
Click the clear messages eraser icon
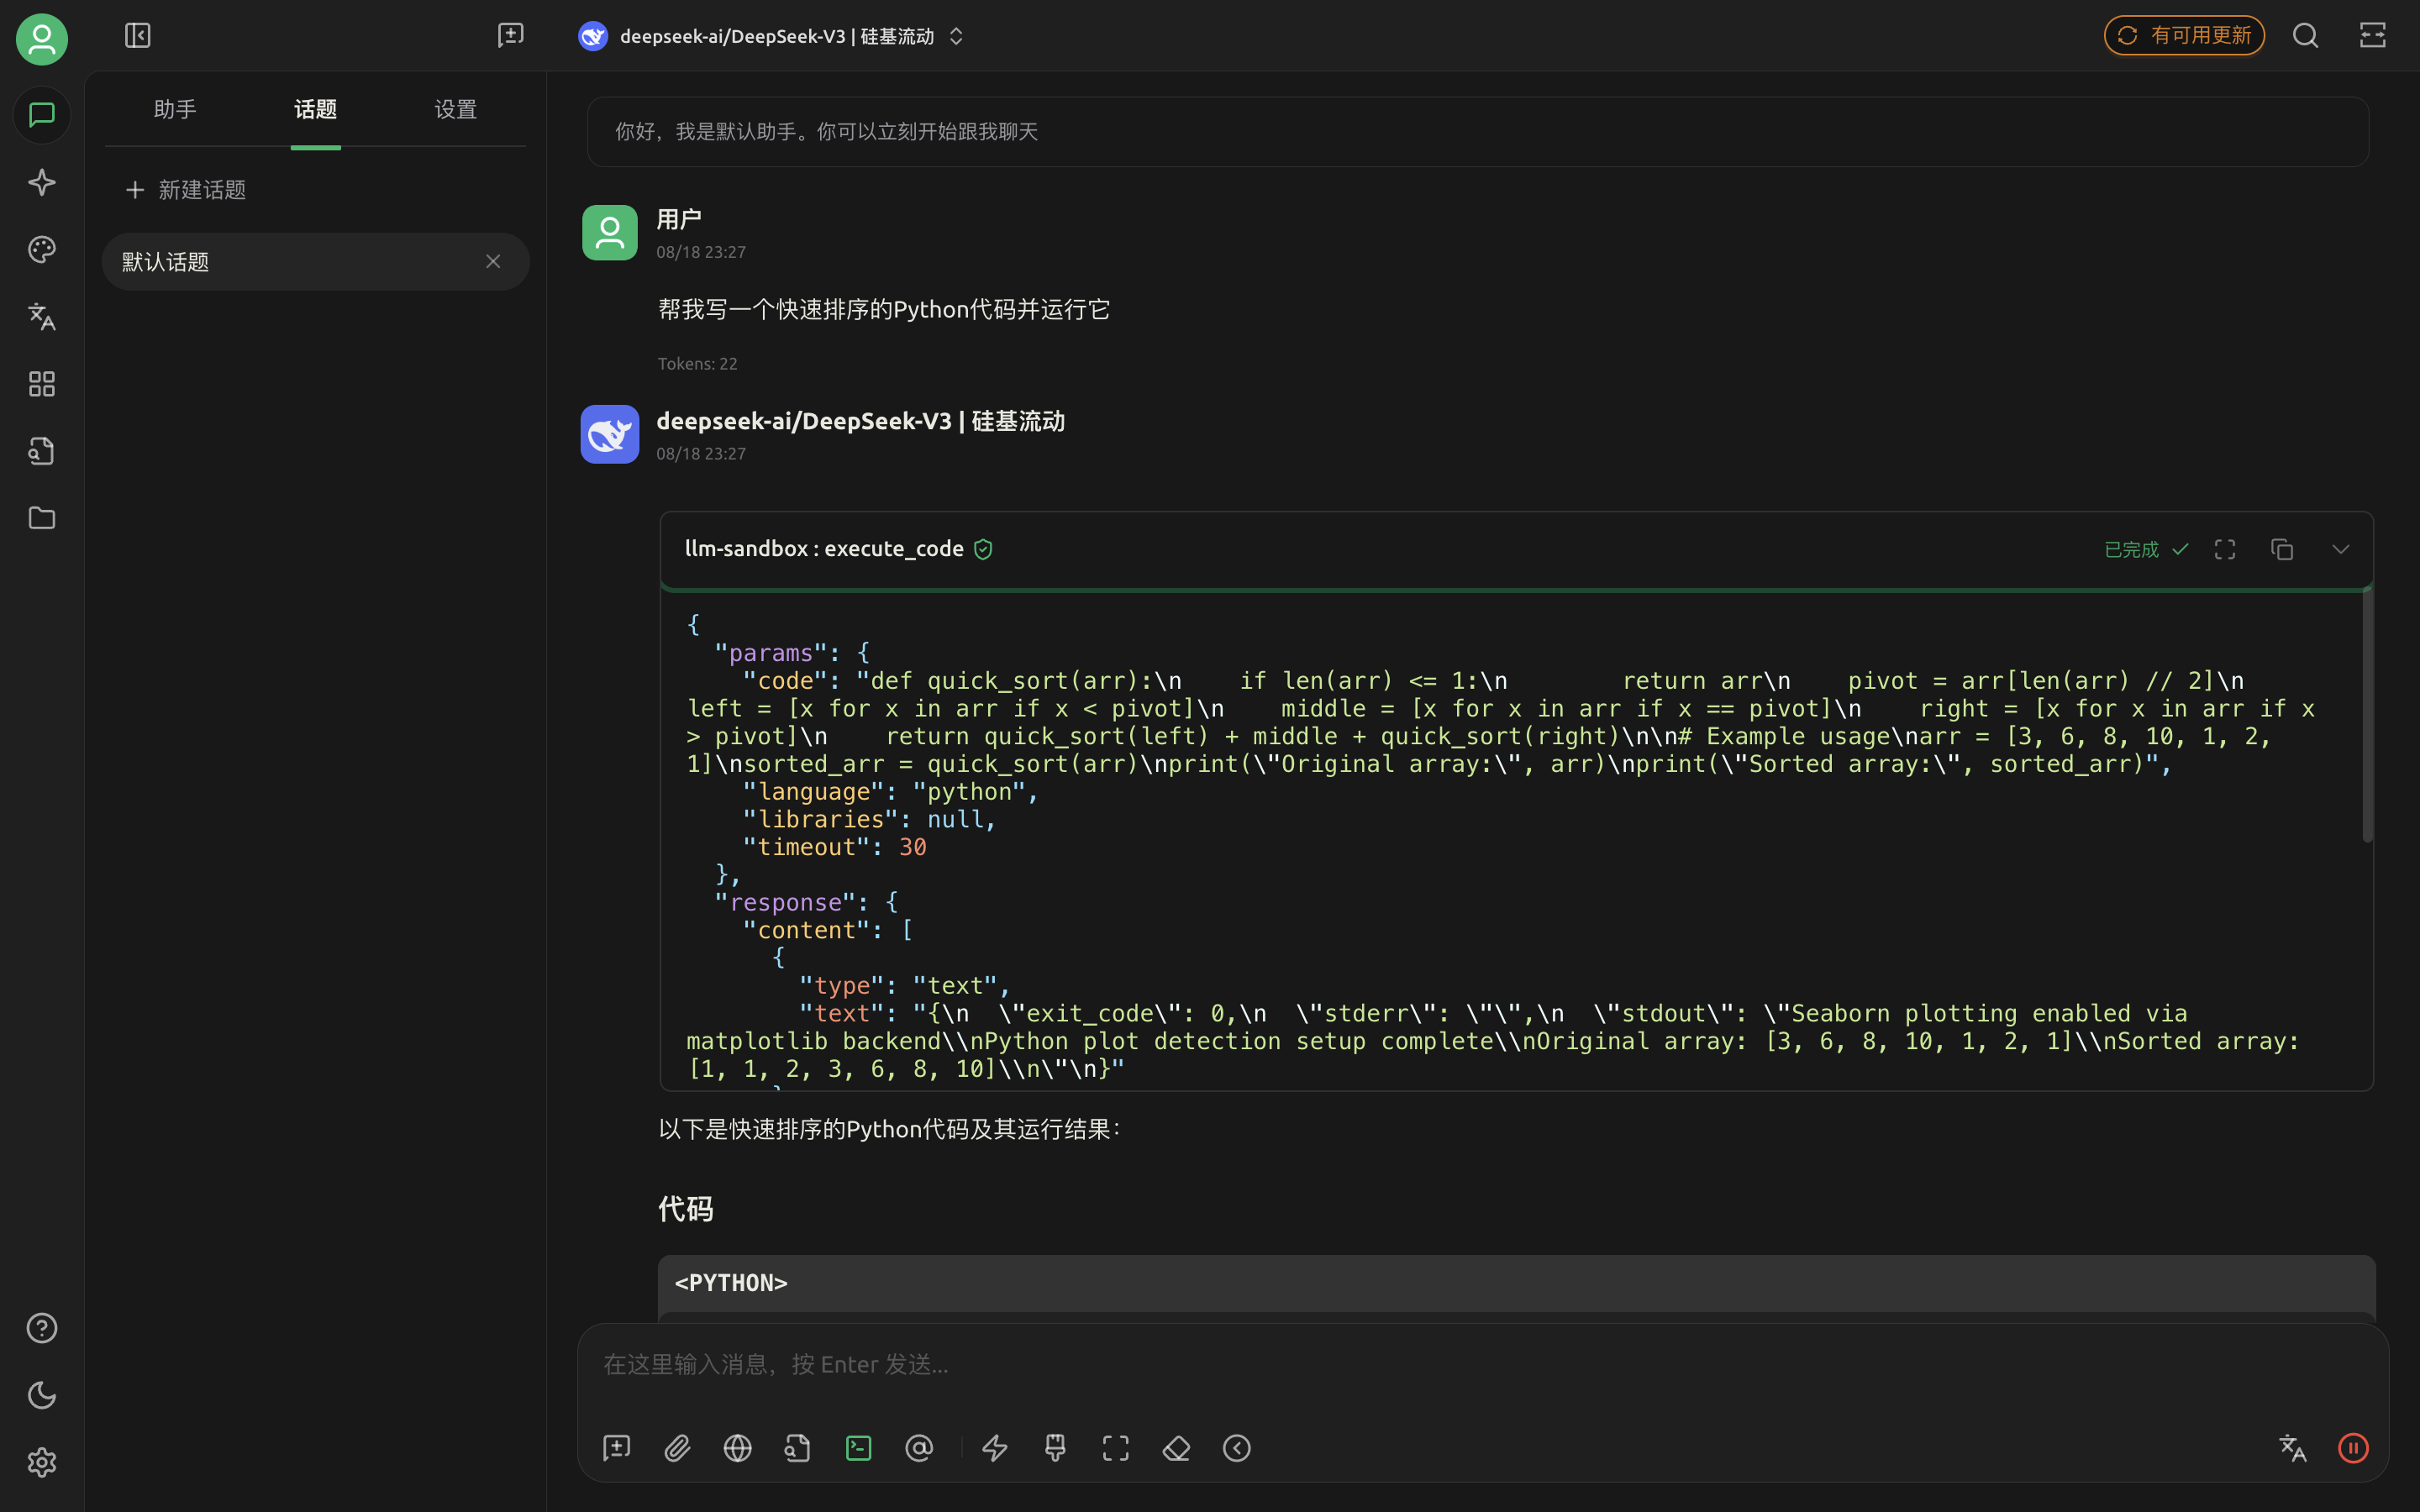pos(1176,1448)
